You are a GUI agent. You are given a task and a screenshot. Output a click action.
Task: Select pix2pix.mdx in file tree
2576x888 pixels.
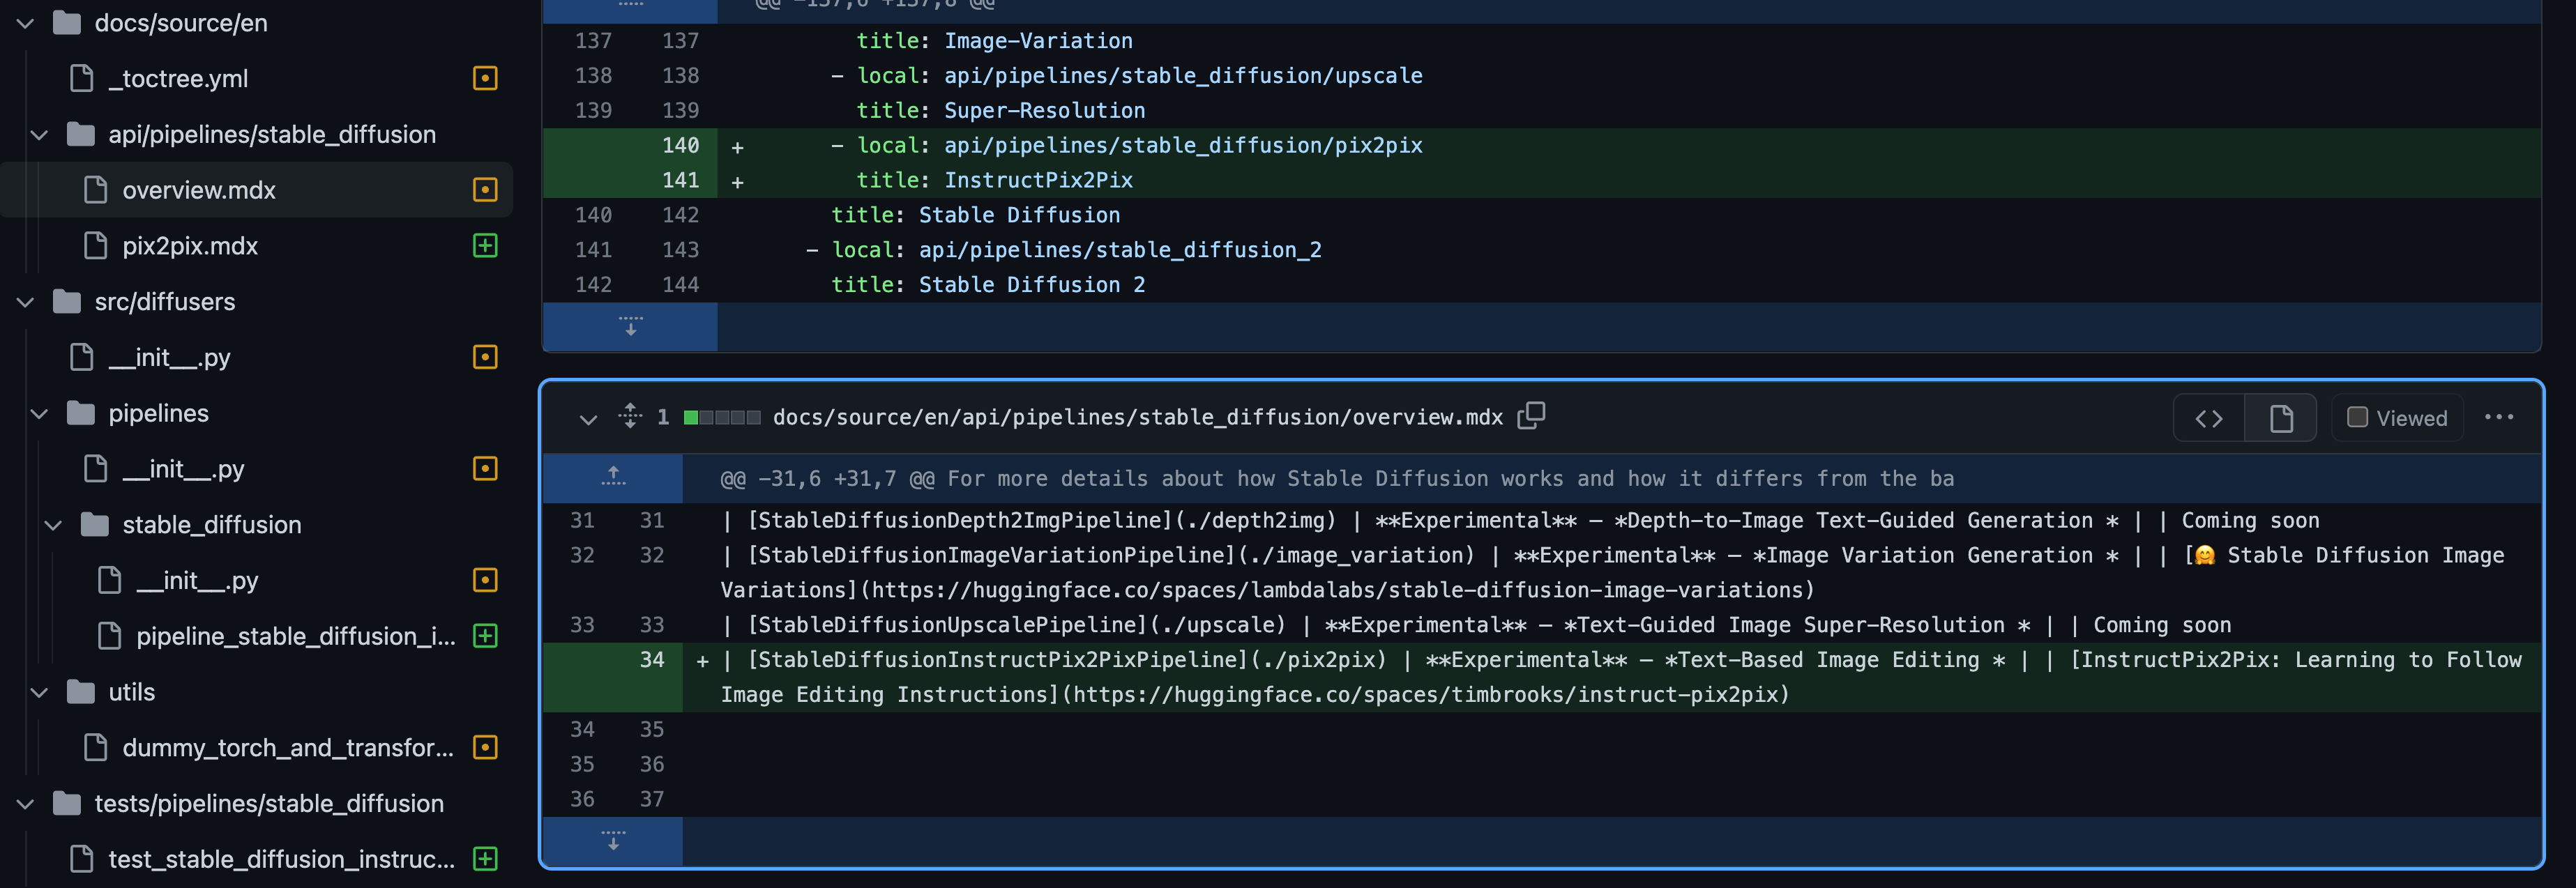190,246
